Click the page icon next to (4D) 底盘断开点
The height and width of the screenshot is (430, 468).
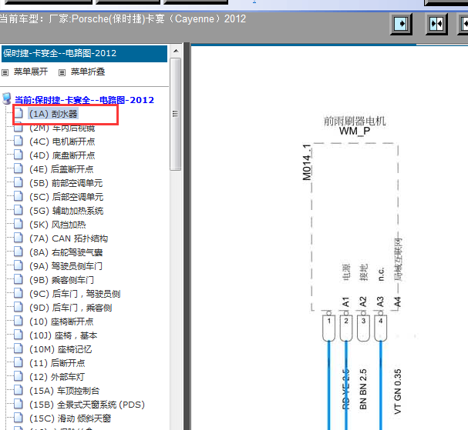(x=19, y=155)
